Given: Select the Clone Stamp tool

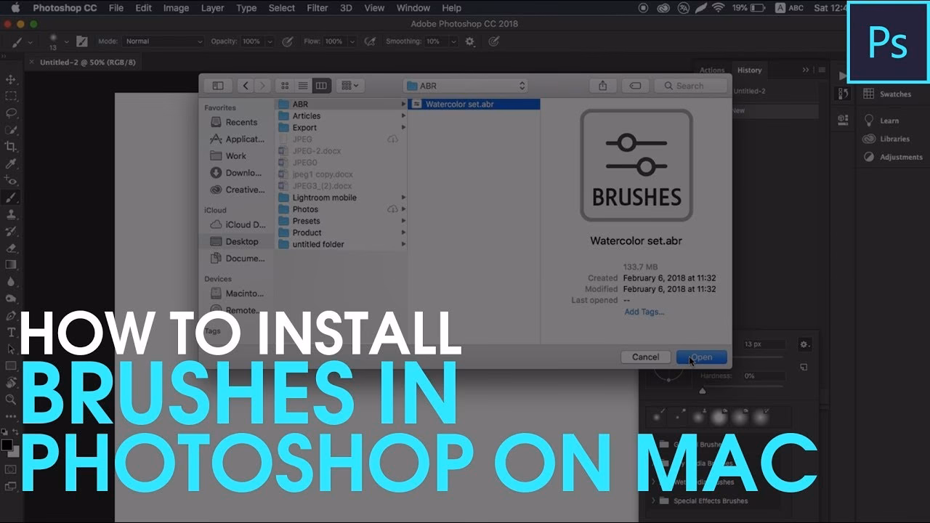Looking at the screenshot, I should [11, 214].
